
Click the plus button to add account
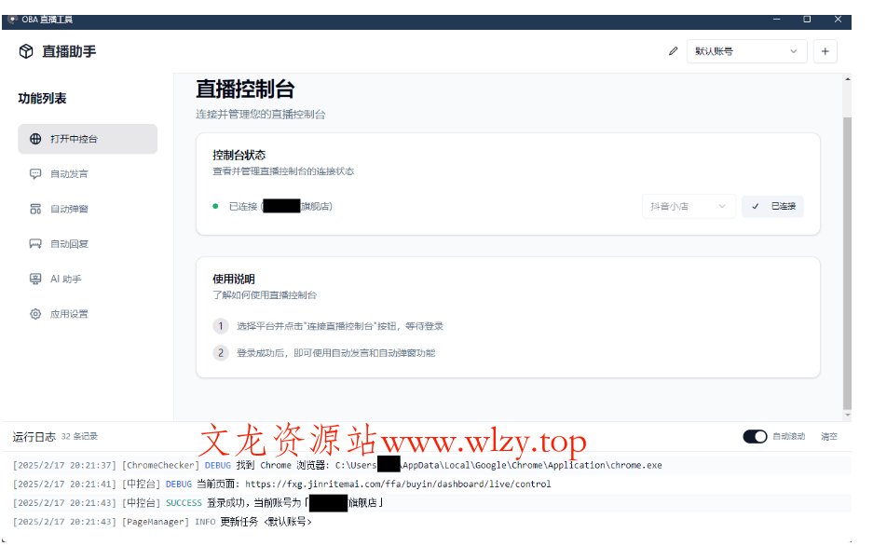[825, 51]
